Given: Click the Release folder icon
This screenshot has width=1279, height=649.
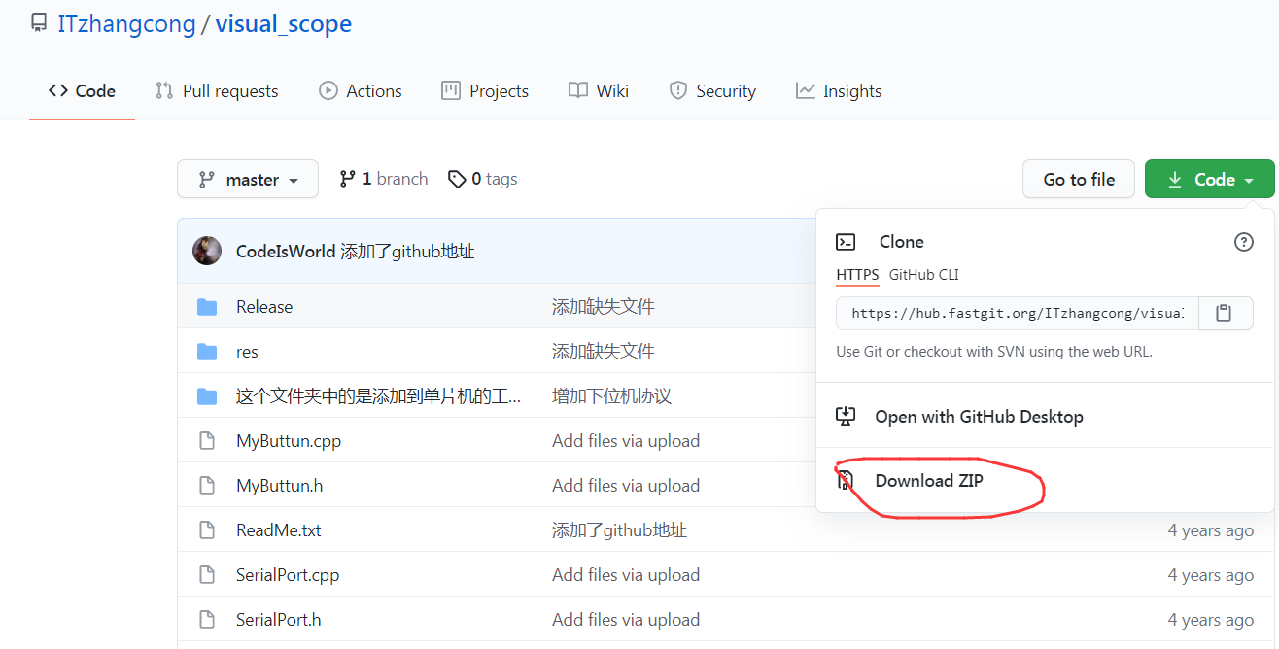Looking at the screenshot, I should (207, 307).
